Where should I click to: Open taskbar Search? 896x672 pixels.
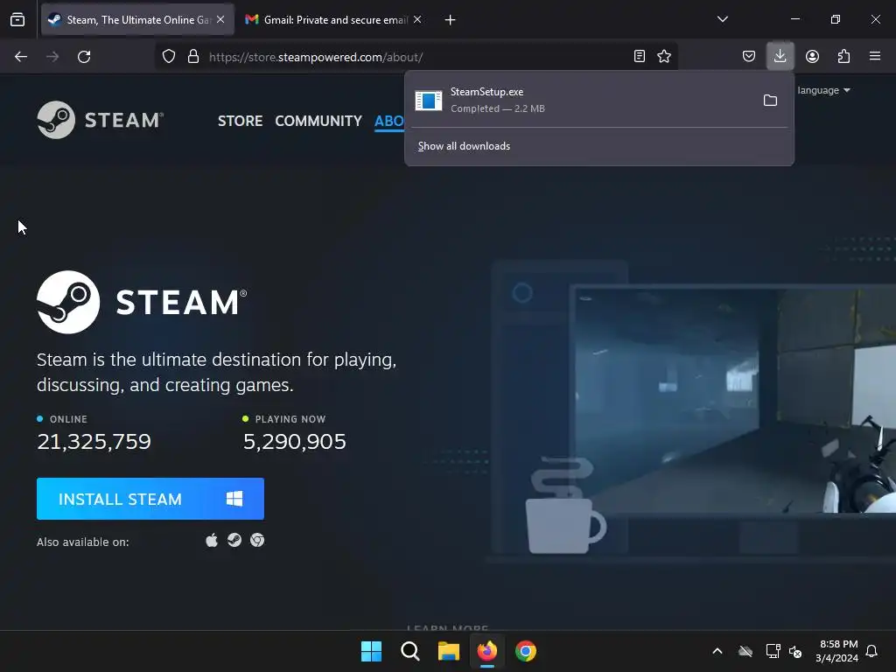click(x=410, y=651)
